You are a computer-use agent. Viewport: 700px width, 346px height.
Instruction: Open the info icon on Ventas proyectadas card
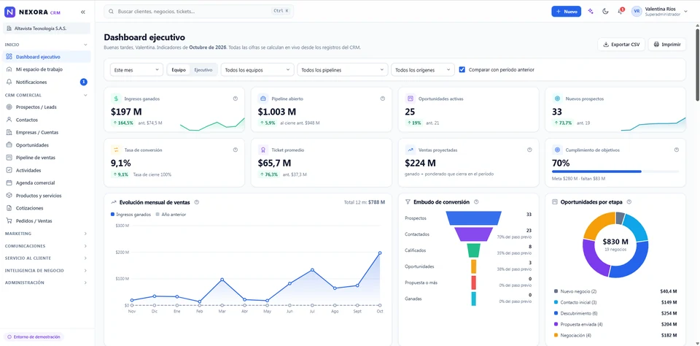[x=529, y=150]
